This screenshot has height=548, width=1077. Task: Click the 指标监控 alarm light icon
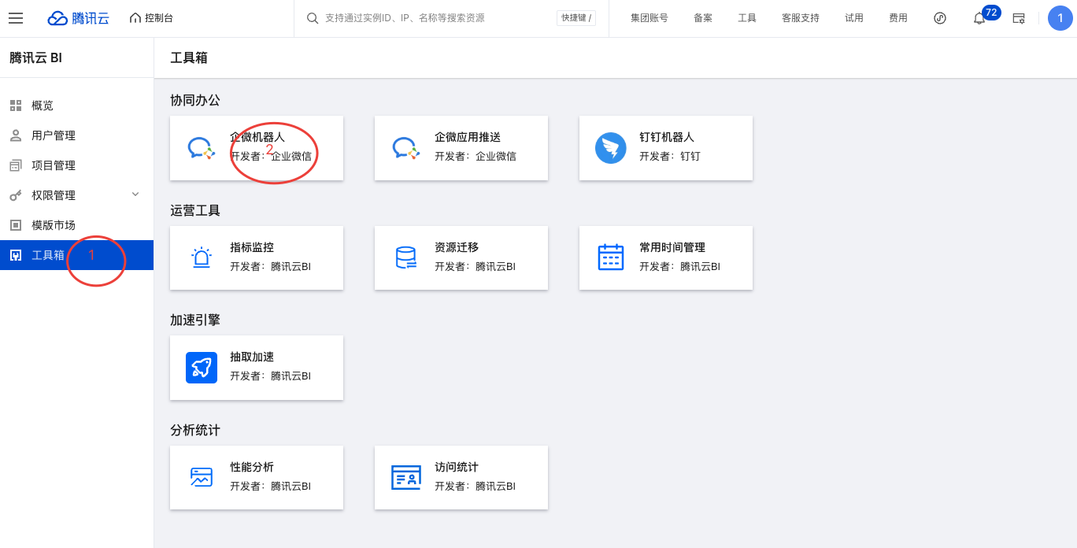tap(202, 257)
